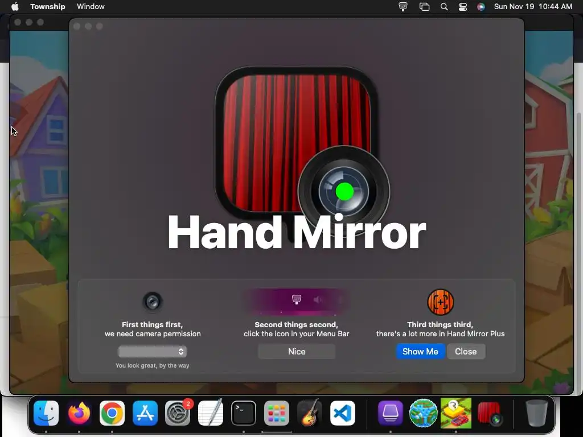Click the 'You look great, by the way' text

pos(152,366)
